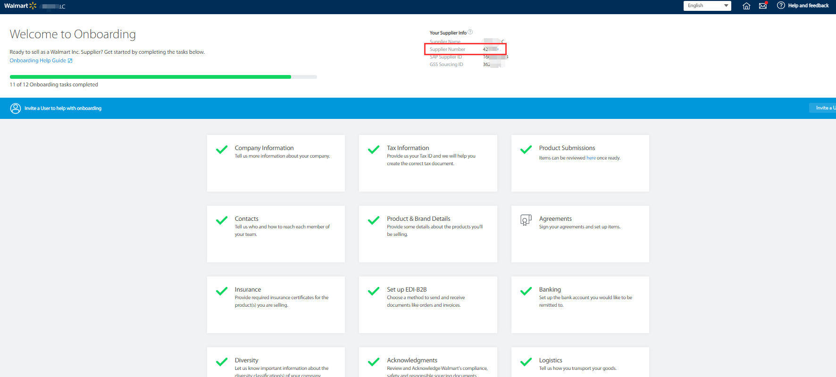Open the Set up EDI-B2B title
Viewport: 836px width, 377px height.
pos(407,290)
